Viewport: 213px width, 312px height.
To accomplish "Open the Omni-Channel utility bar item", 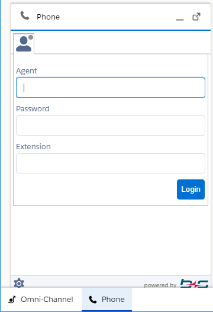I will 41,299.
